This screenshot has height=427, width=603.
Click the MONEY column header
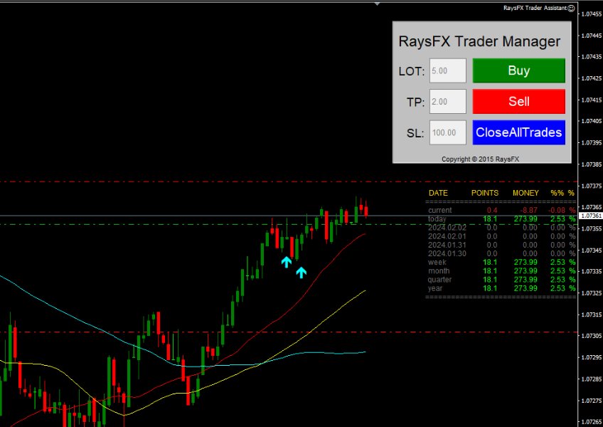click(x=525, y=193)
